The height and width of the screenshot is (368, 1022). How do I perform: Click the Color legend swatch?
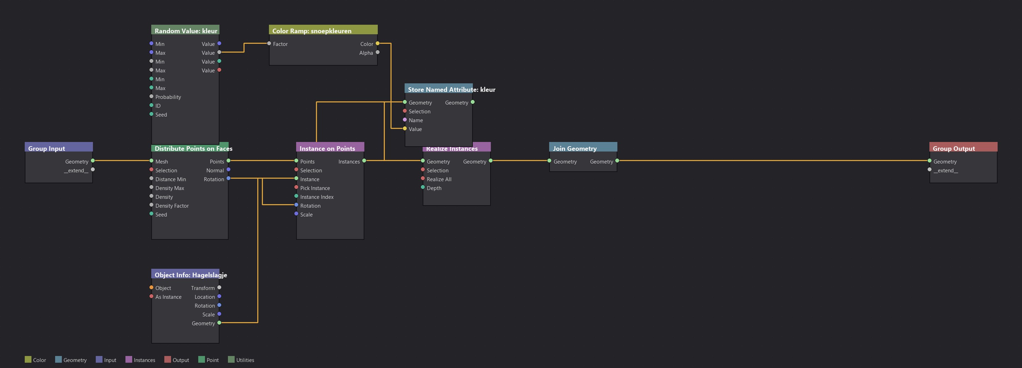[x=28, y=359]
